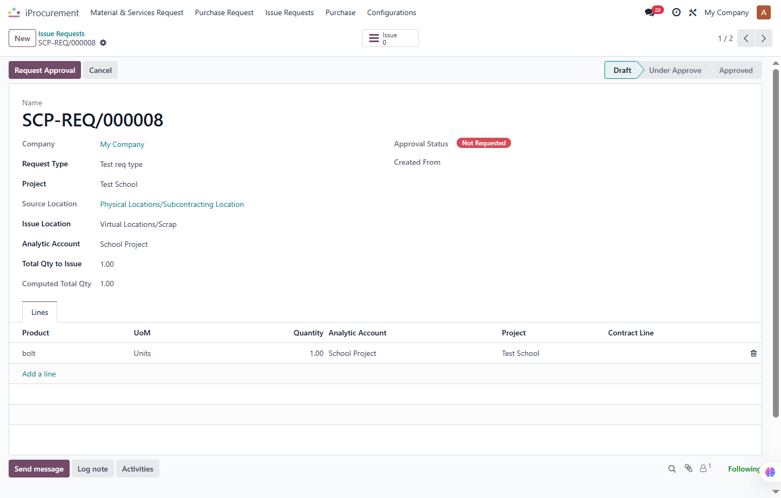The height and width of the screenshot is (498, 781).
Task: Open the developer tools wrench icon
Action: (x=692, y=12)
